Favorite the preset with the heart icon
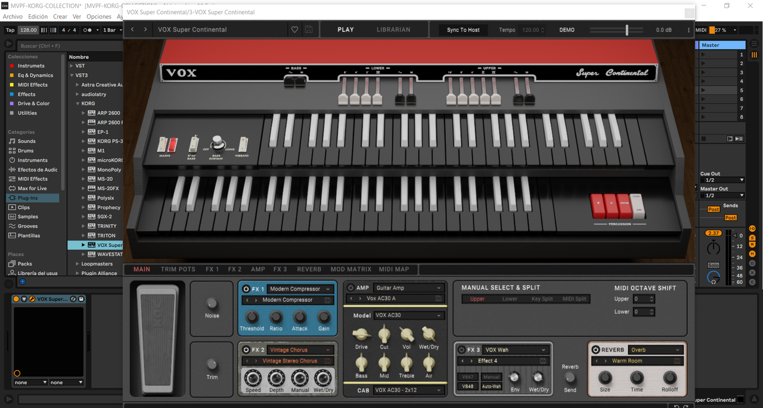Image resolution: width=763 pixels, height=408 pixels. point(294,30)
